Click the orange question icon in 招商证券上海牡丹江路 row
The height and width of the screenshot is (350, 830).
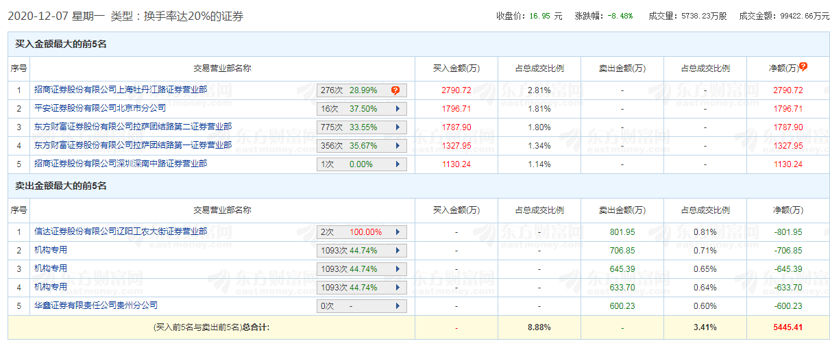pyautogui.click(x=395, y=90)
